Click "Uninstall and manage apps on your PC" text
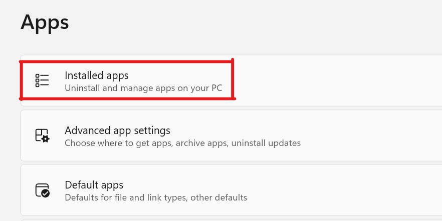 click(x=143, y=88)
